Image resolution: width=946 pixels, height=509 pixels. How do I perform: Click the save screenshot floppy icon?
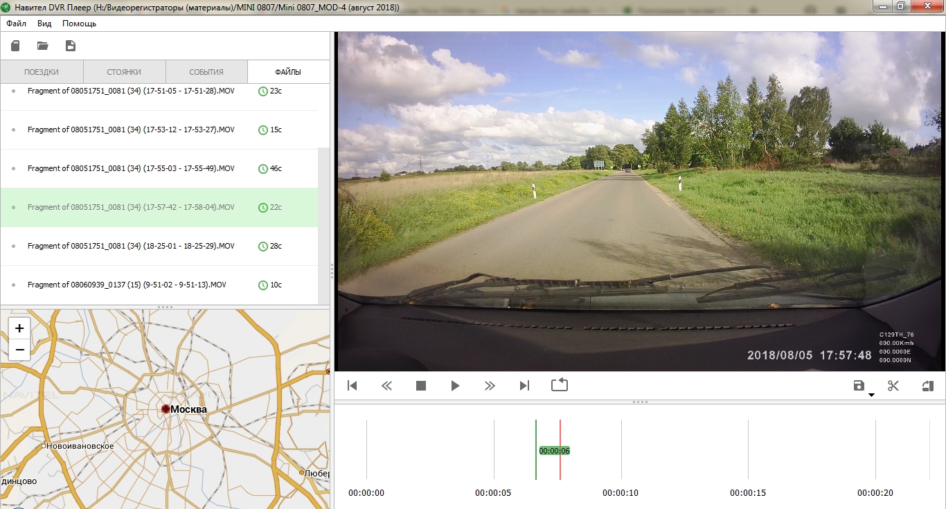coord(859,386)
